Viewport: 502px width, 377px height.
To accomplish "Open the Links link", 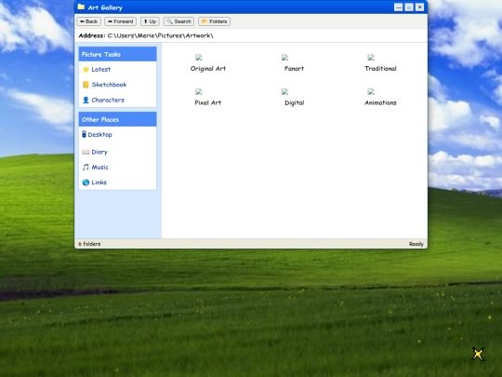I will [x=99, y=182].
